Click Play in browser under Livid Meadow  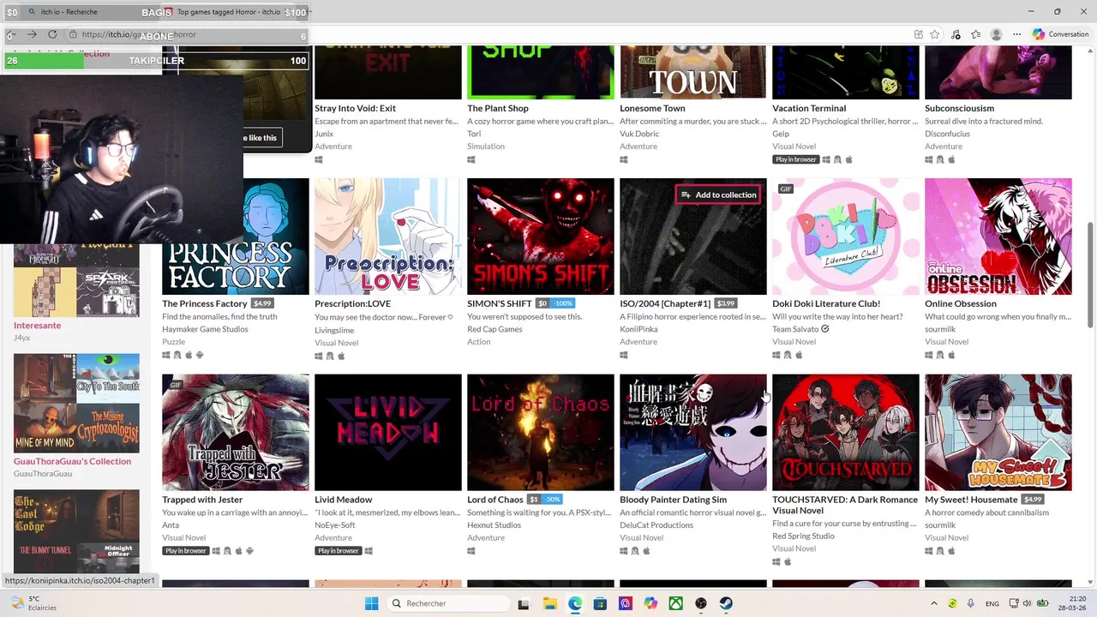click(338, 551)
